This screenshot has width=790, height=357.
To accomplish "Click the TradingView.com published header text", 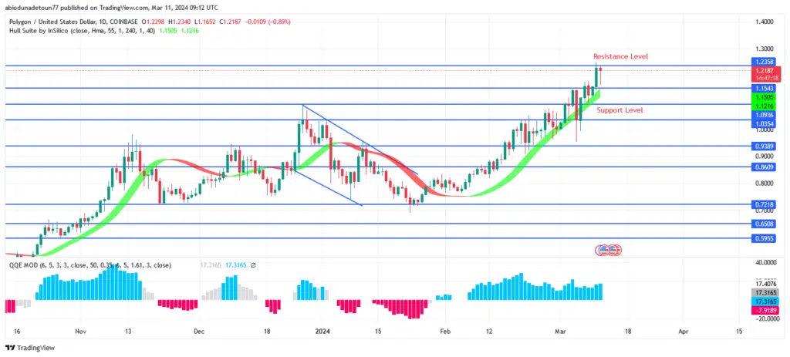I will [x=107, y=8].
